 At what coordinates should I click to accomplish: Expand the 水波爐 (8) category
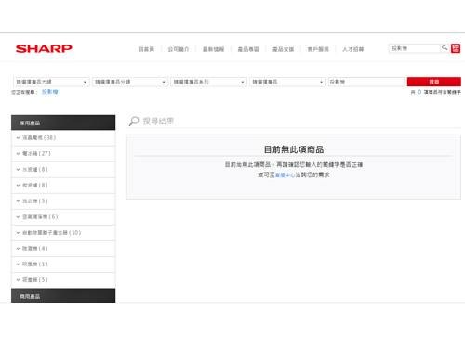pos(63,170)
